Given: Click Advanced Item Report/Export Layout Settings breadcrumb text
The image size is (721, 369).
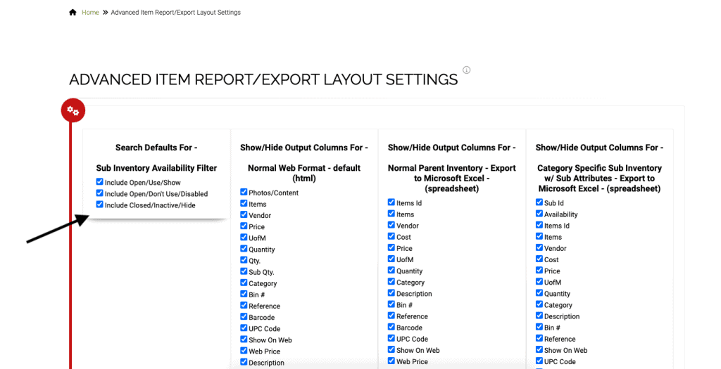Looking at the screenshot, I should click(175, 13).
